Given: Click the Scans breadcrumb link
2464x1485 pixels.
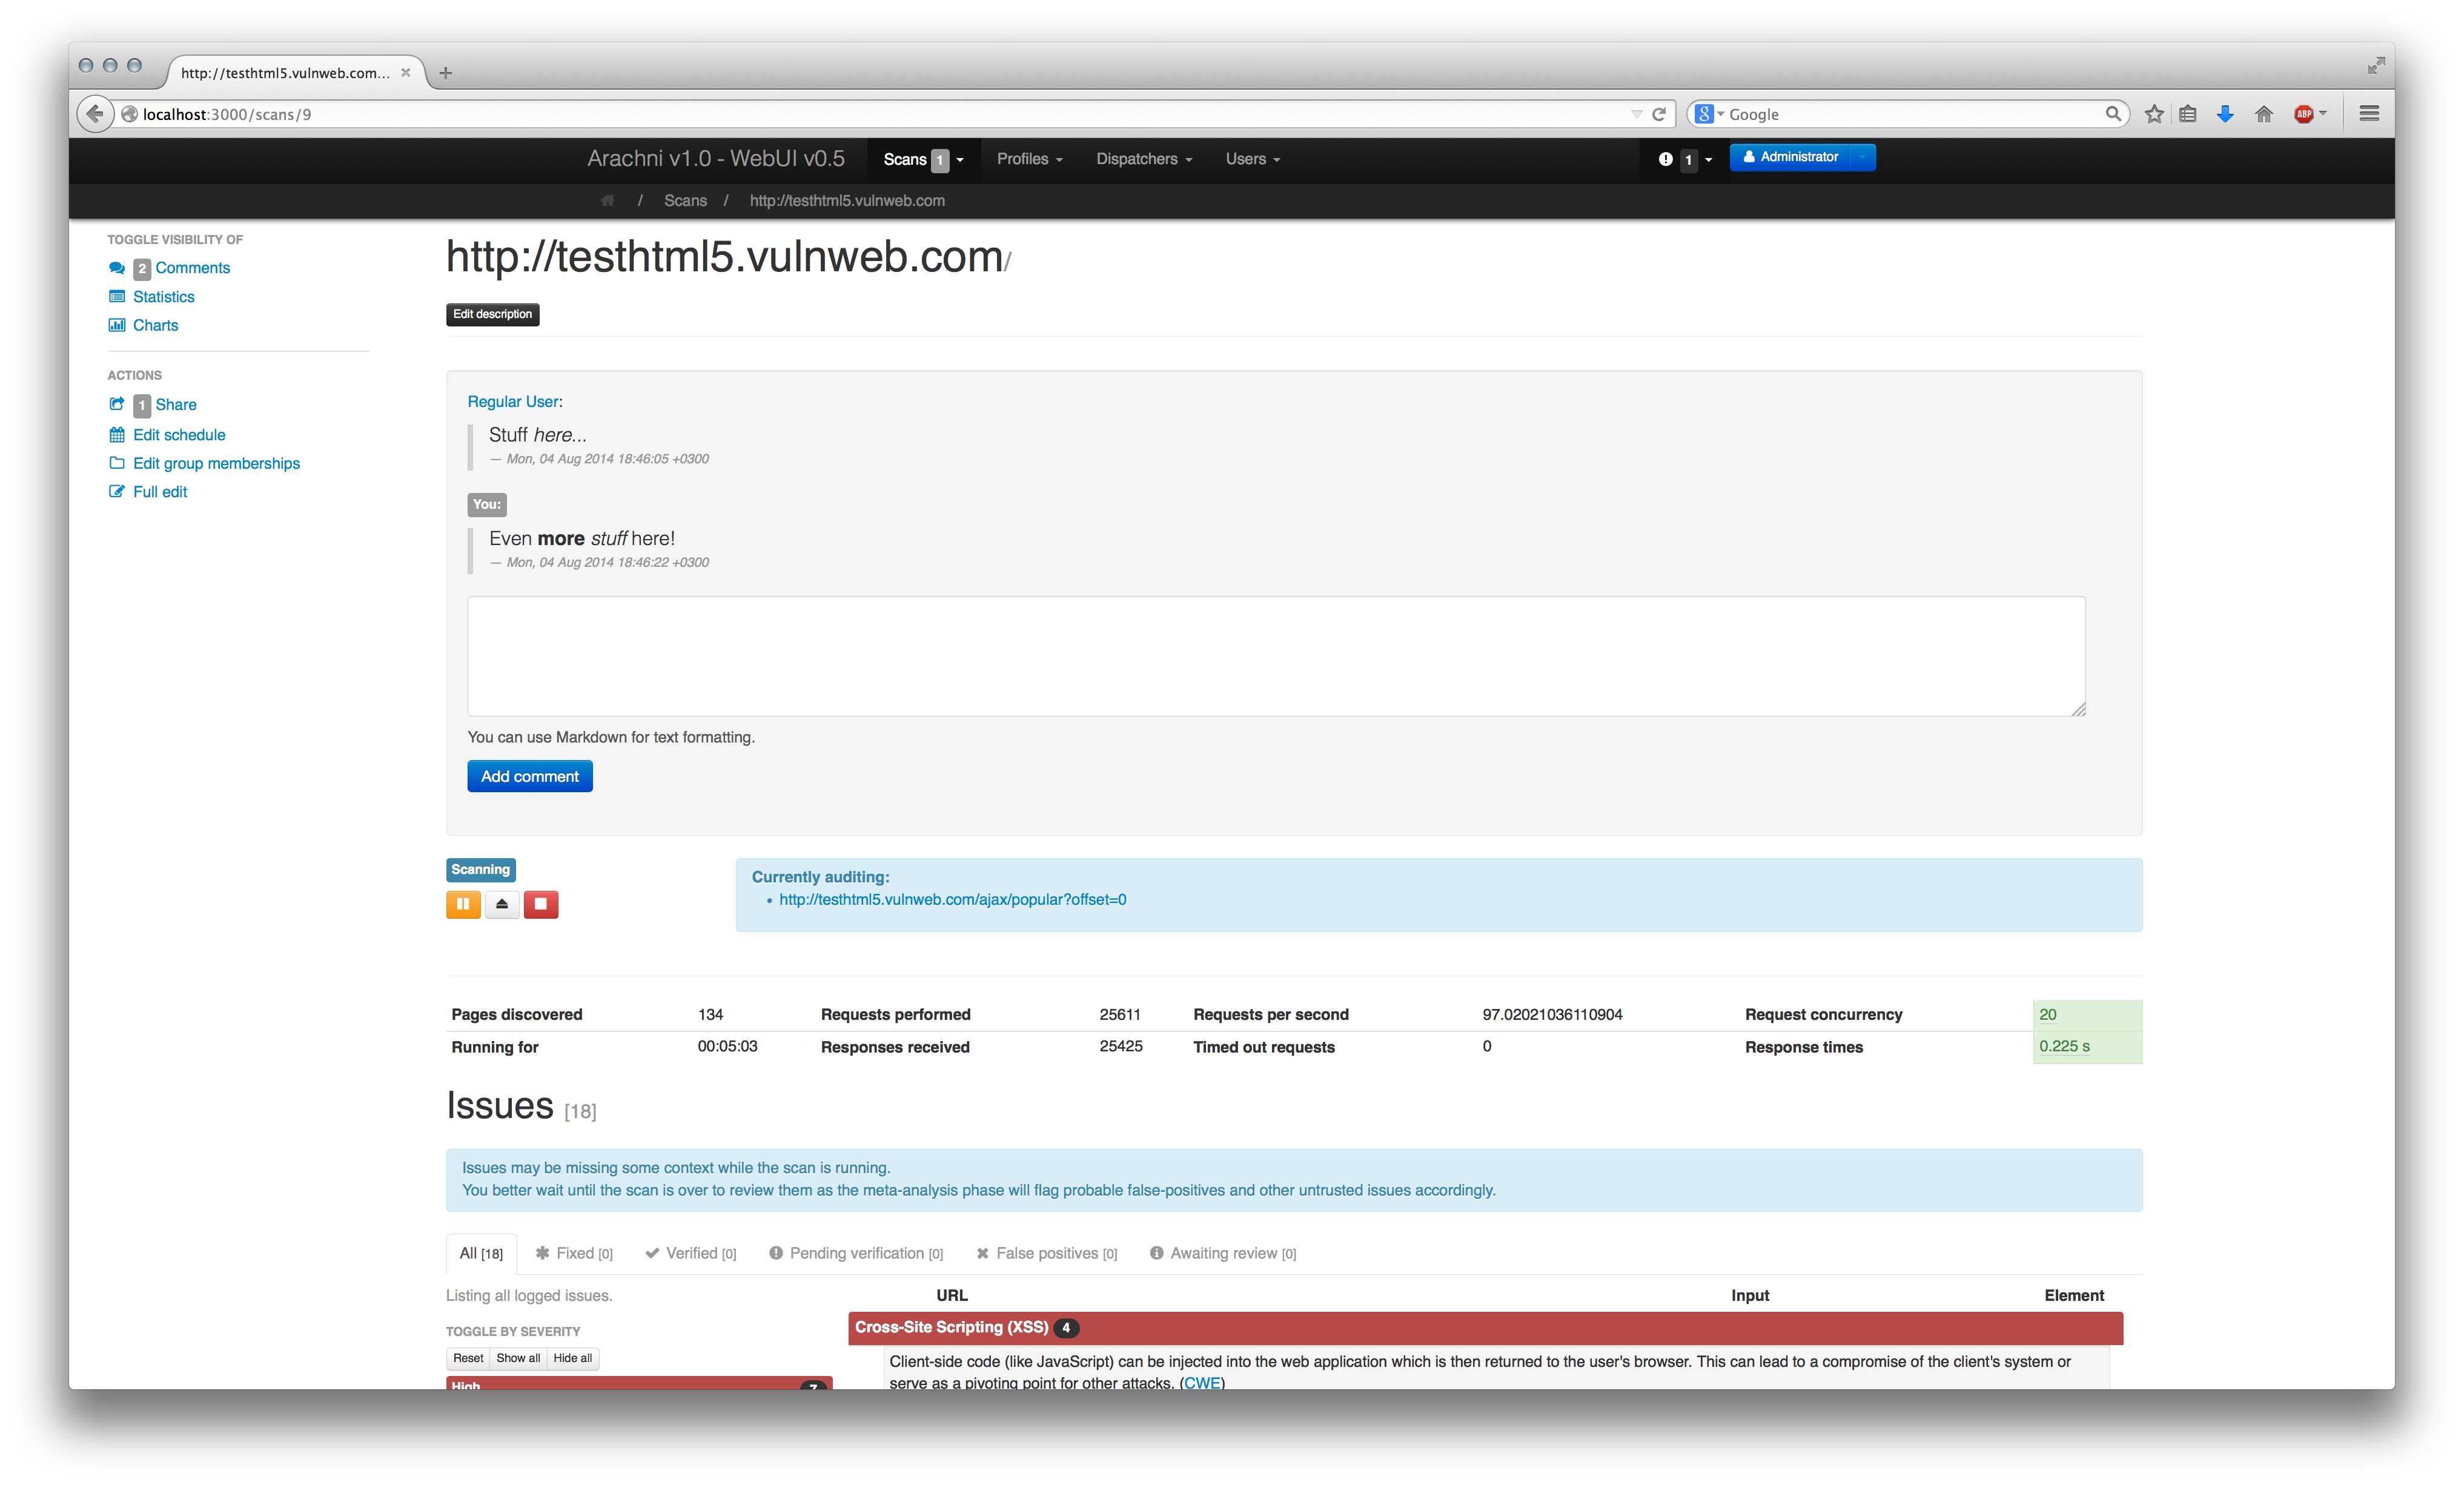Looking at the screenshot, I should tap(685, 200).
